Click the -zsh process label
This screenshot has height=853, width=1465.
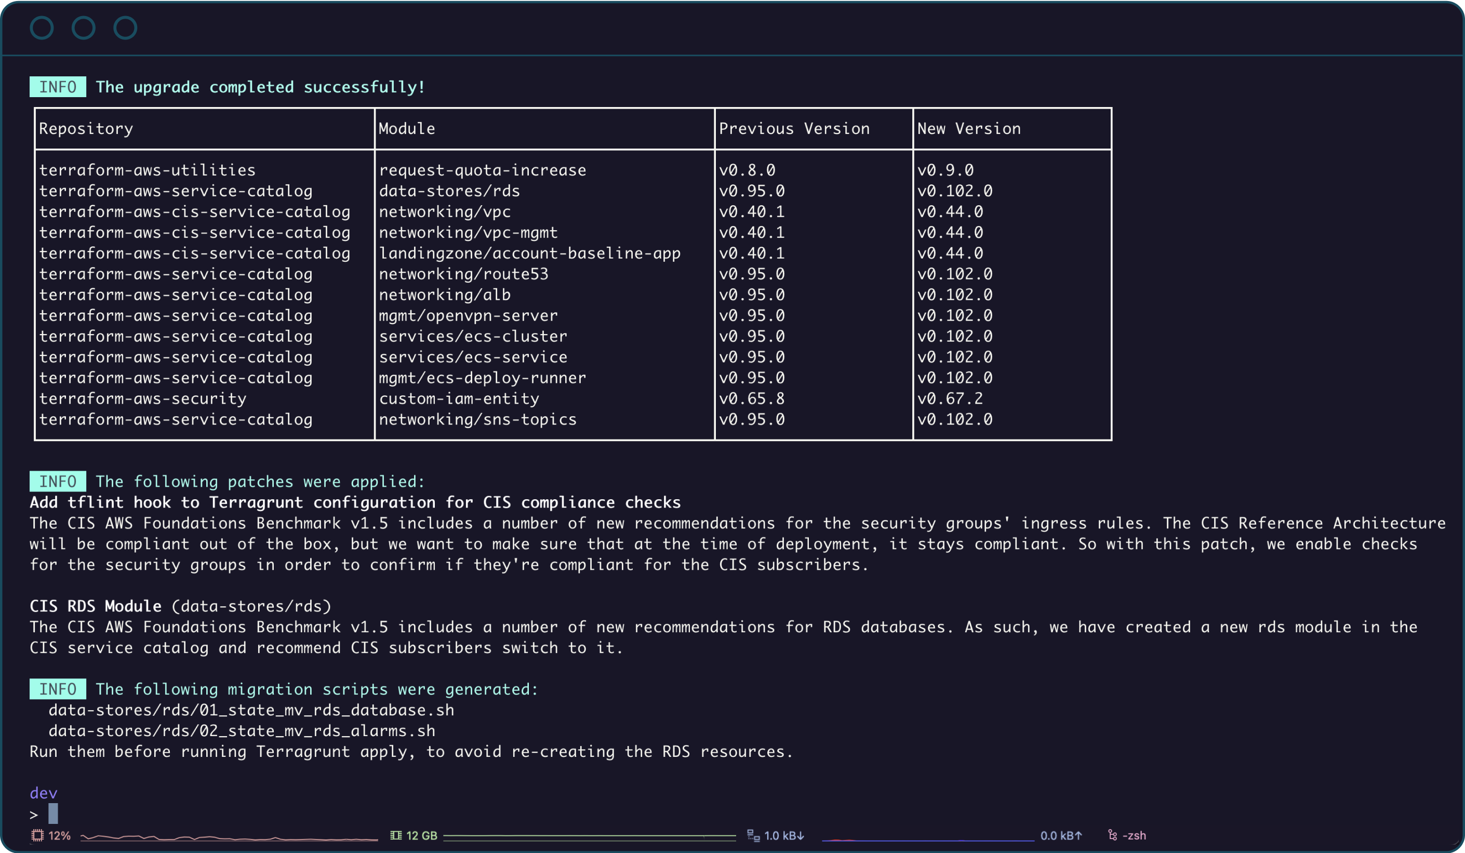pos(1134,835)
